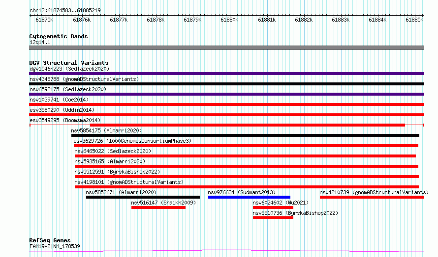Select the red nsv6024602 variant bar
Image resolution: width=438 pixels, height=257 pixels.
pyautogui.click(x=273, y=207)
